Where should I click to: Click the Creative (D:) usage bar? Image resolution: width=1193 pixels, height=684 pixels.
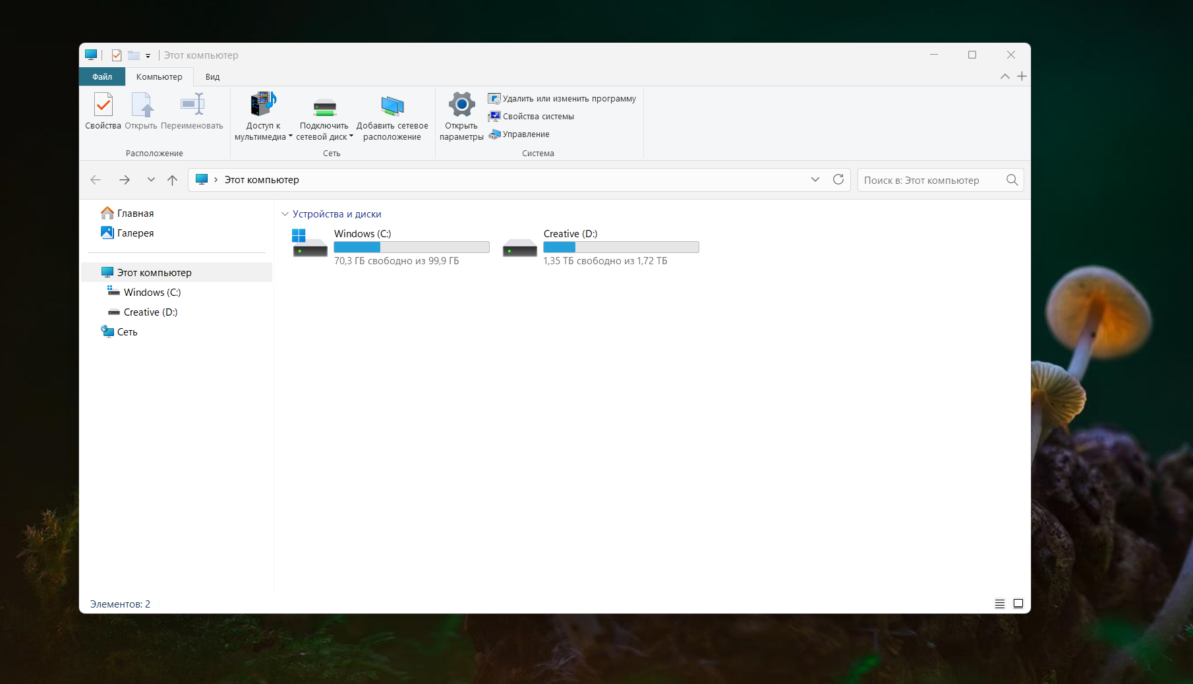(622, 247)
